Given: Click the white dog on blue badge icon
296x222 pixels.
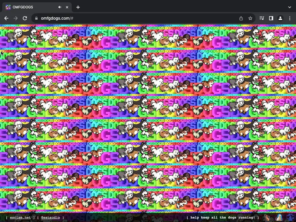Looking at the screenshot, I should [x=280, y=218].
